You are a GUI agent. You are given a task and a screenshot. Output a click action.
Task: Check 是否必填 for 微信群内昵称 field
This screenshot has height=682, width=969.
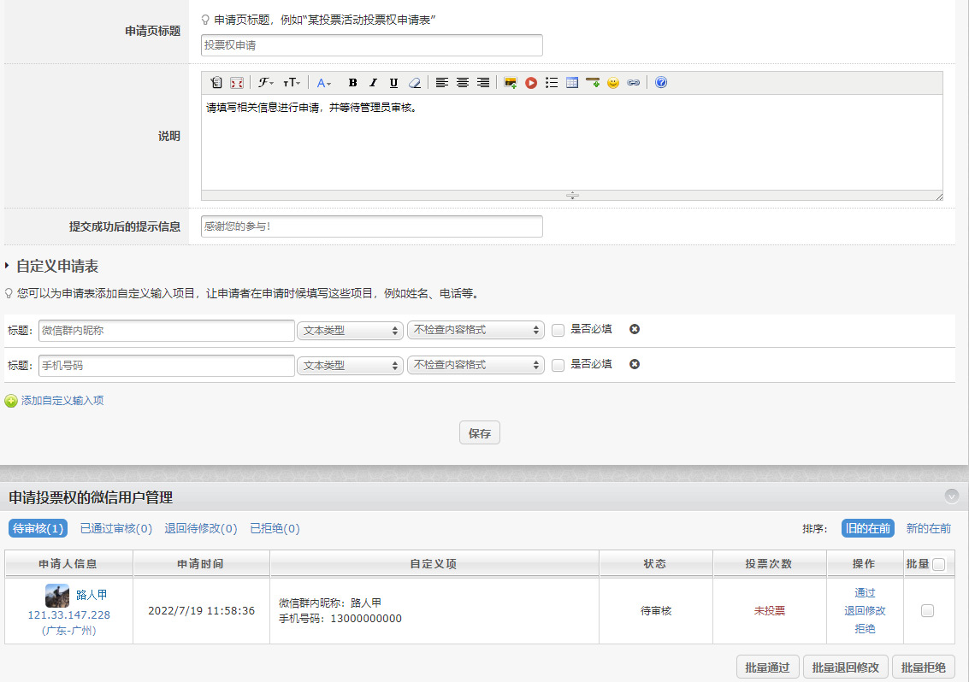558,331
